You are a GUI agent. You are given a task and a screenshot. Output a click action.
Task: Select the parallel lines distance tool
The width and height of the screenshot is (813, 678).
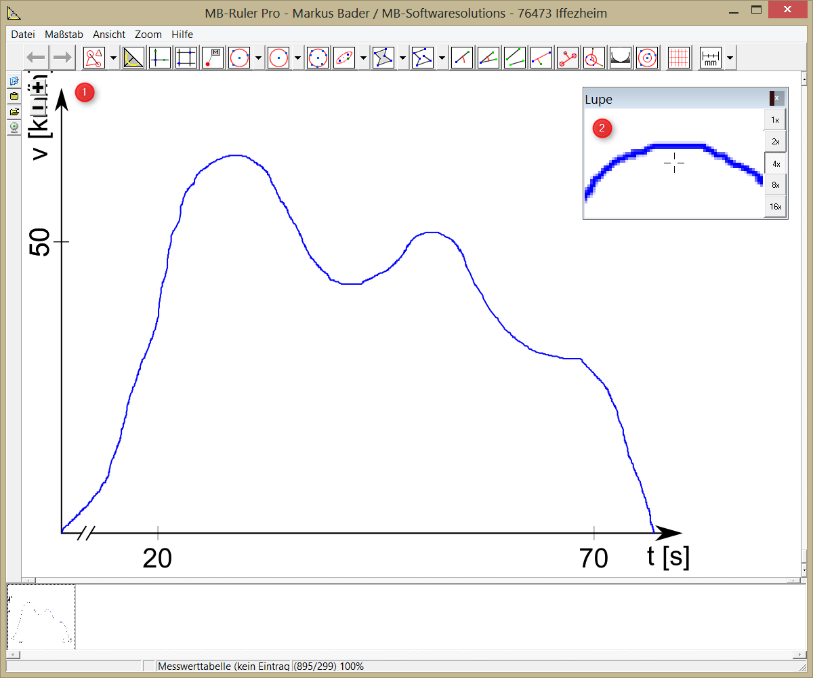[x=516, y=58]
